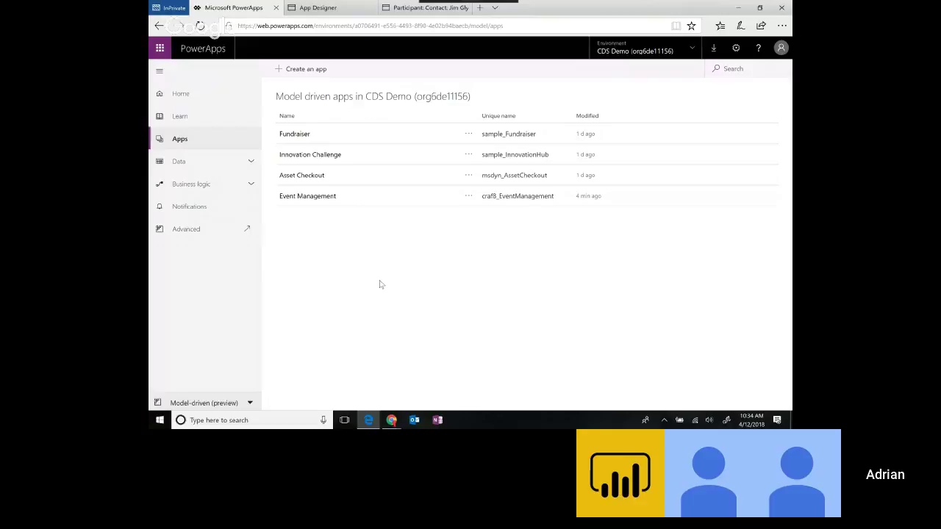This screenshot has height=529, width=941.
Task: Open the user account avatar
Action: click(x=781, y=48)
